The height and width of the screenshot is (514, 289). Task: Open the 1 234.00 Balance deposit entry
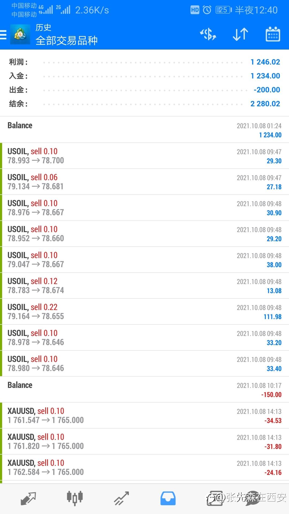[x=144, y=130]
